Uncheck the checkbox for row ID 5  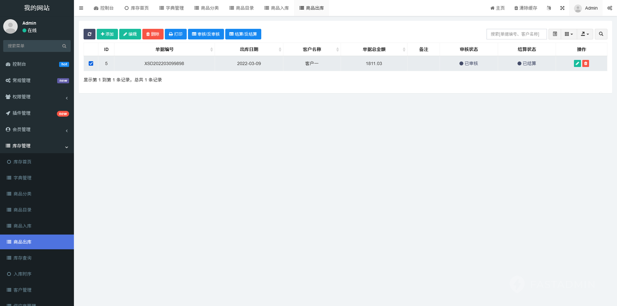[91, 64]
